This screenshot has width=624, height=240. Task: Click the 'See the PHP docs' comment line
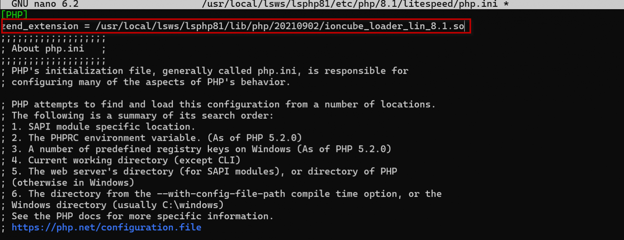click(137, 216)
